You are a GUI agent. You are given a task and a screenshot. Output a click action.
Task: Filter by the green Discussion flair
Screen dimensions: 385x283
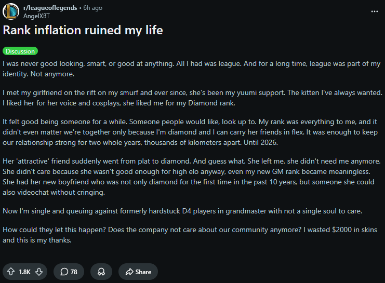[20, 51]
